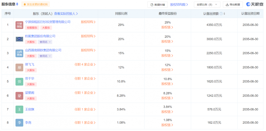
Task: Click the 劳 avatar icon
Action: click(19, 81)
